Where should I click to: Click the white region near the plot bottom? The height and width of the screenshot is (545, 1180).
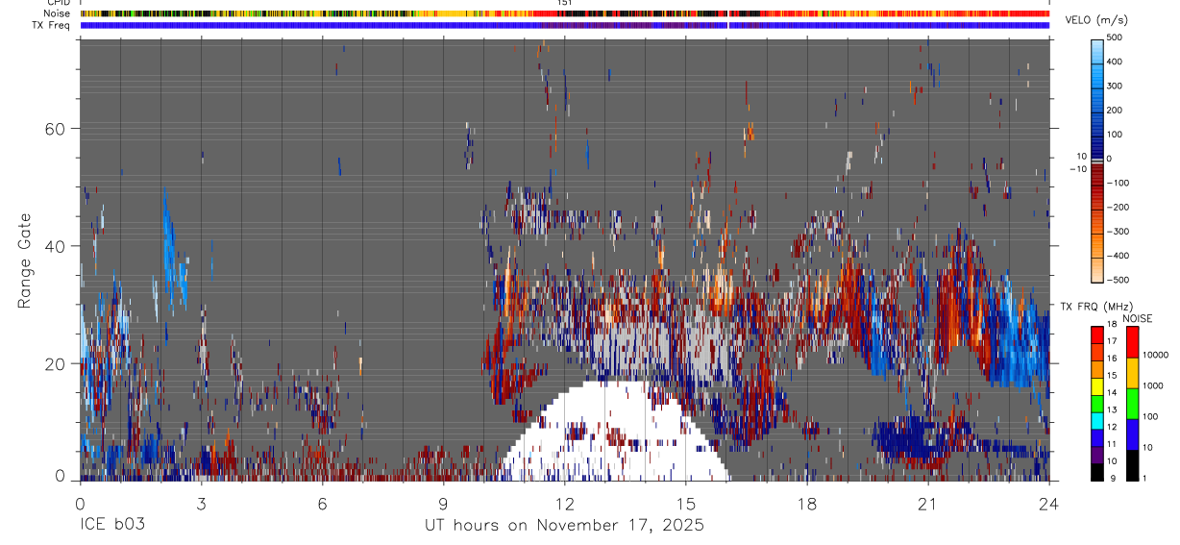pyautogui.click(x=615, y=433)
